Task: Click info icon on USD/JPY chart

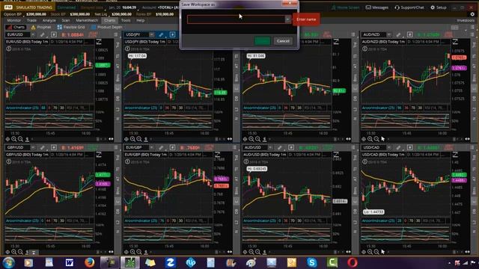Action: (127, 49)
